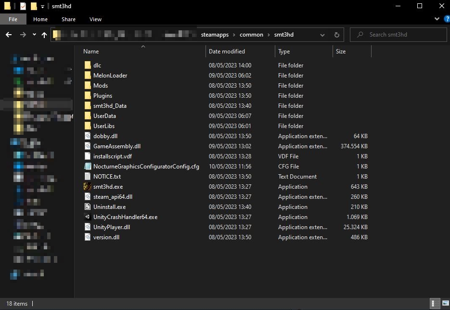Screen dimensions: 450x310
Task: Click the 25.324 KB size value
Action: [x=356, y=227]
